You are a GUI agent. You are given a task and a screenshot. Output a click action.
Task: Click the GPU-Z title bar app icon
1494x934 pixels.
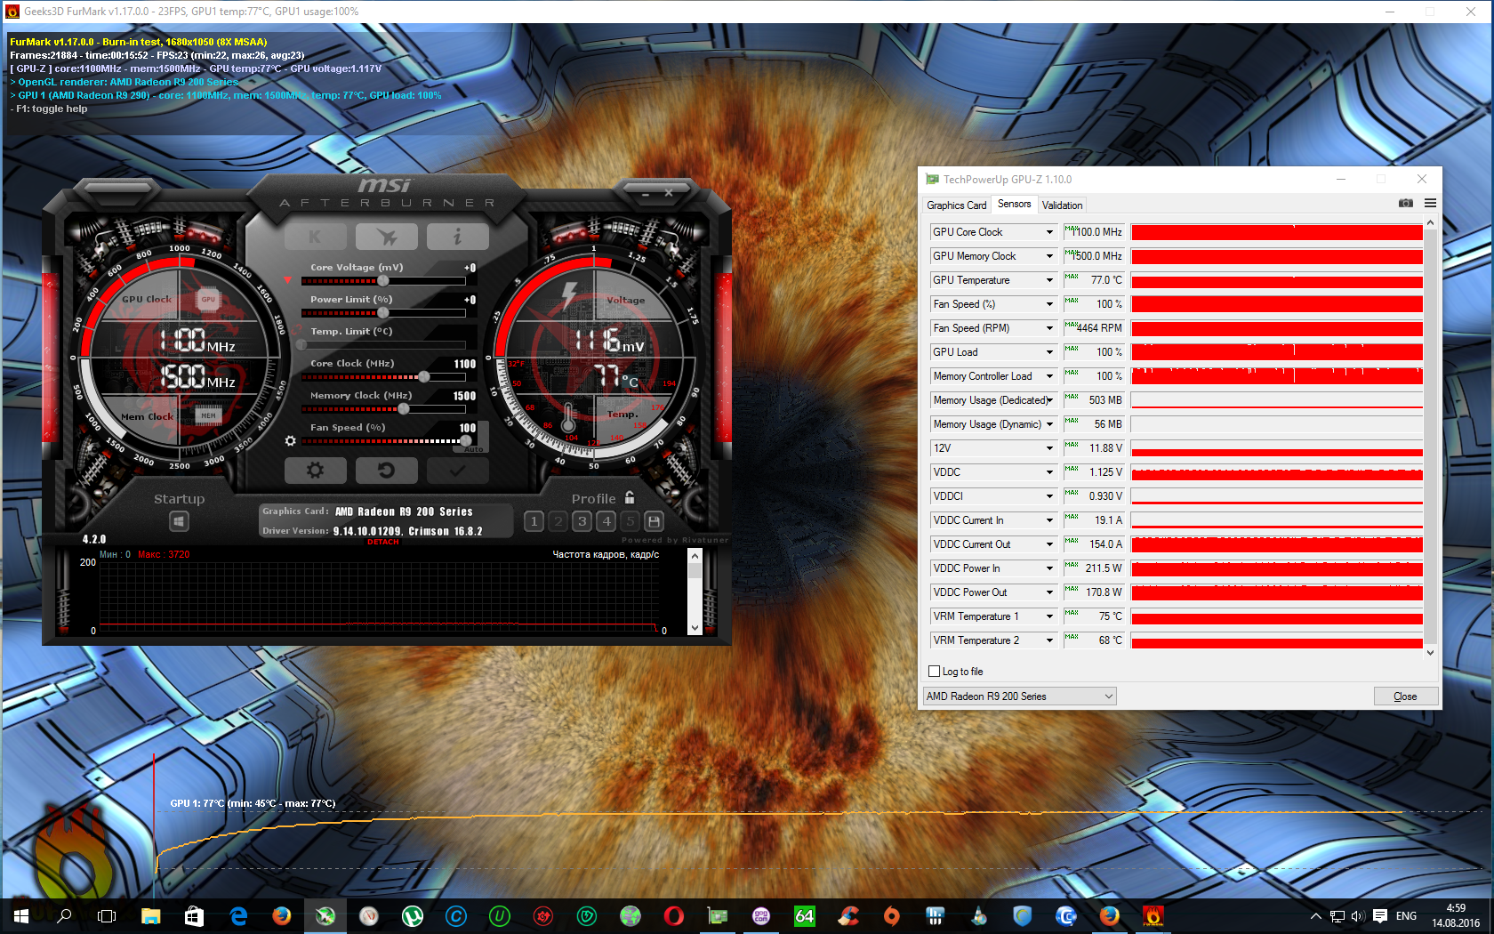(x=932, y=180)
